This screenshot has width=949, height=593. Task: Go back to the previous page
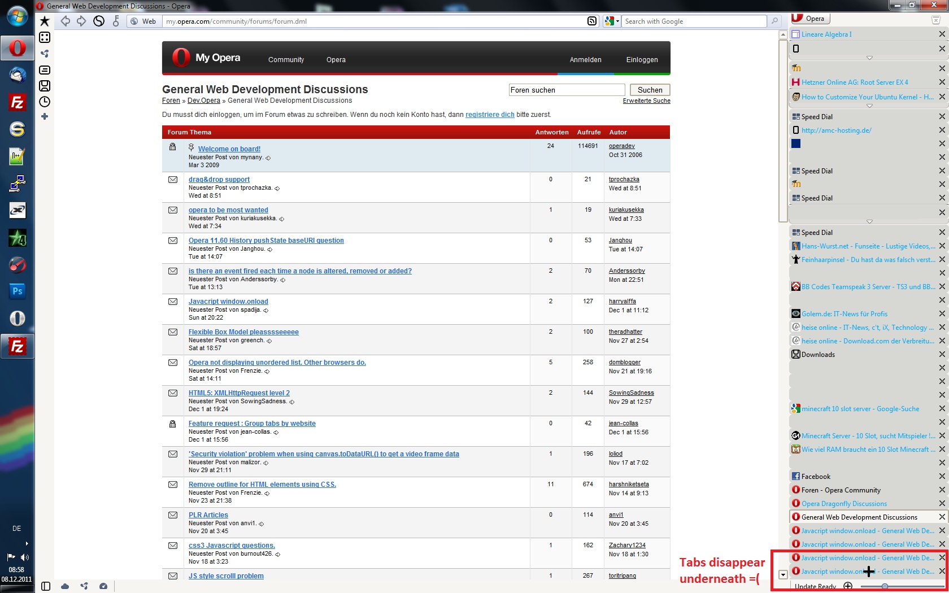[x=66, y=21]
